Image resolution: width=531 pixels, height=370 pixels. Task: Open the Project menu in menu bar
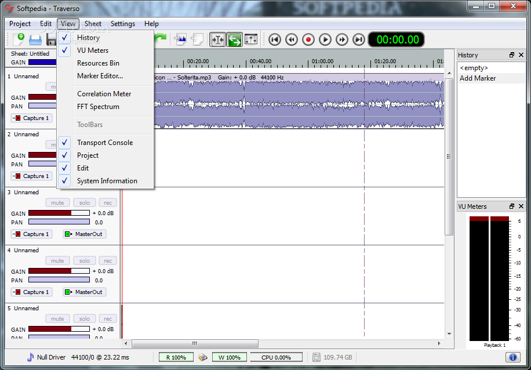click(x=20, y=24)
